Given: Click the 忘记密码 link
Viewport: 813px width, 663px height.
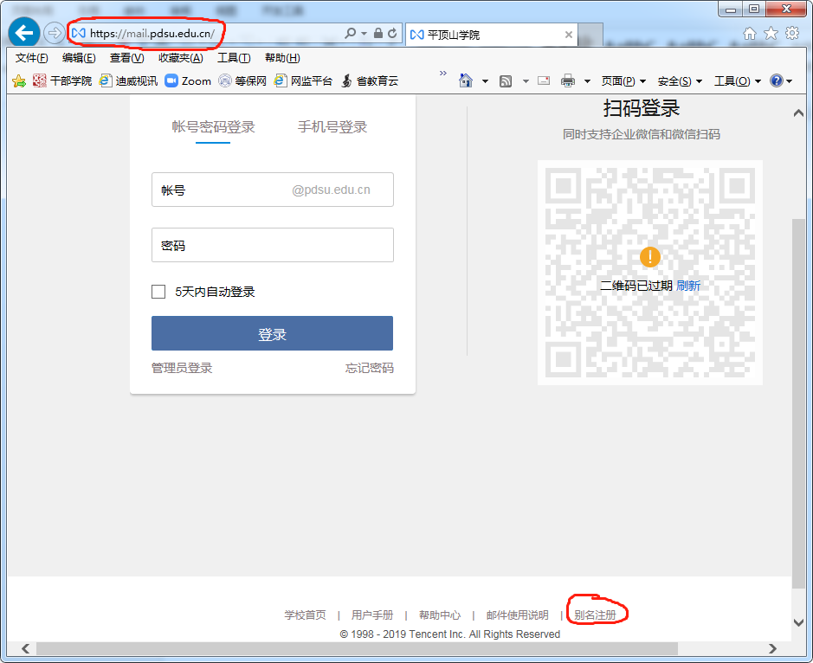Looking at the screenshot, I should coord(369,368).
